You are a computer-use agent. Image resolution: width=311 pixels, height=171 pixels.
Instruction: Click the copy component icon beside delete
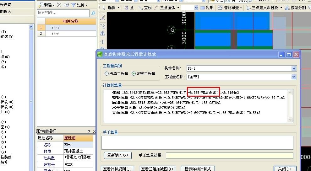tap(66, 5)
